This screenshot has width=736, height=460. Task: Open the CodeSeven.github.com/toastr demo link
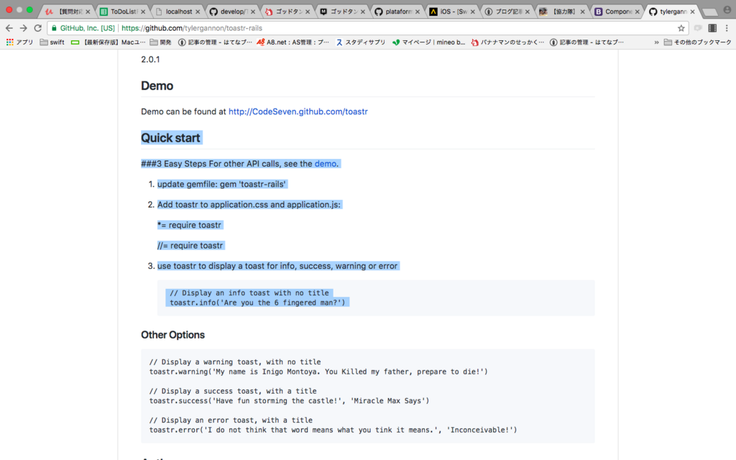(298, 111)
